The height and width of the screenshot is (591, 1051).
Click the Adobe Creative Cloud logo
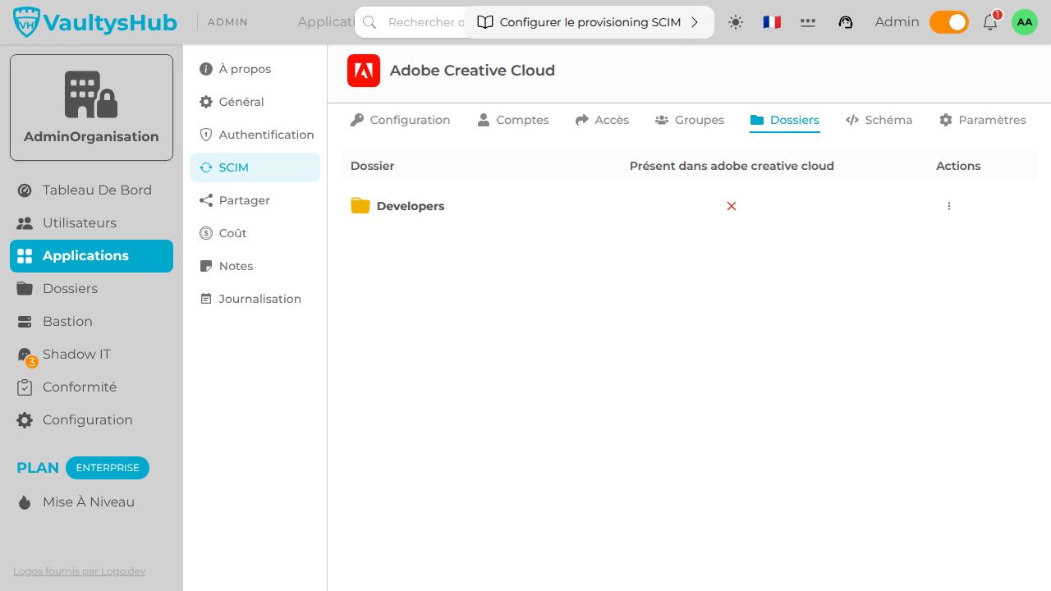click(364, 71)
